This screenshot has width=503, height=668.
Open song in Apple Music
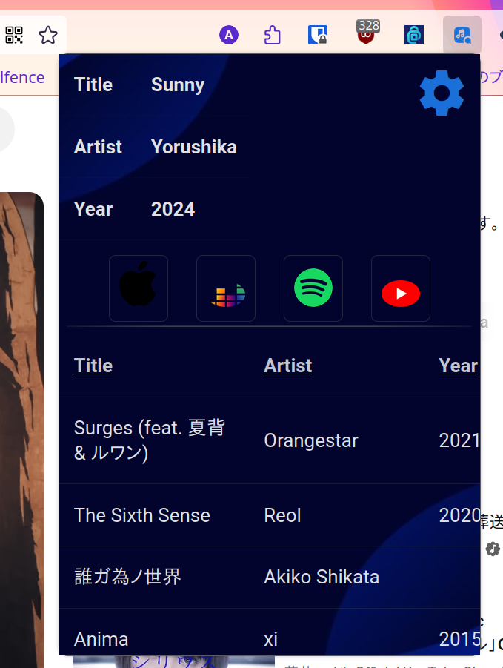(x=139, y=288)
